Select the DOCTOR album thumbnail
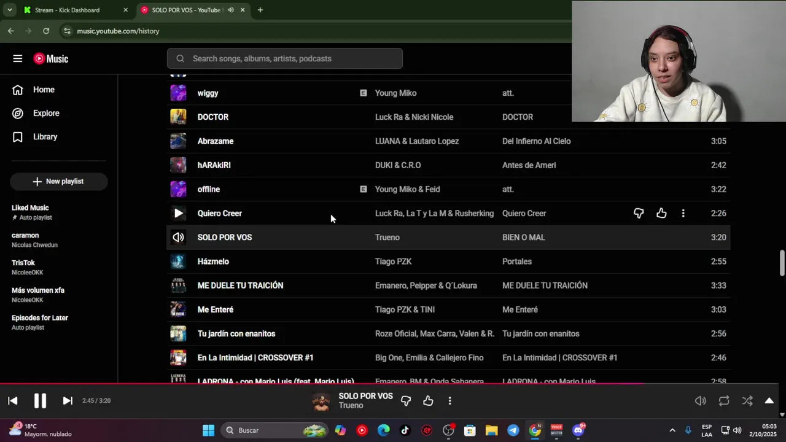 click(x=178, y=117)
